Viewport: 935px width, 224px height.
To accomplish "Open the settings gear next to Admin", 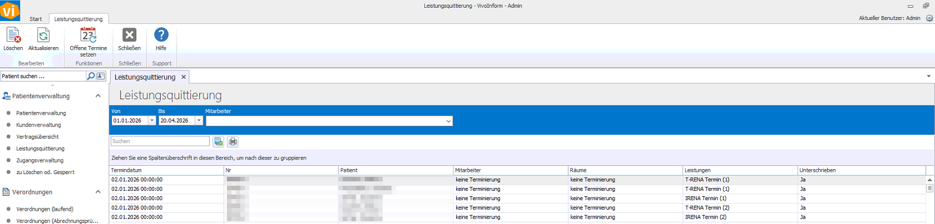I will tap(929, 18).
